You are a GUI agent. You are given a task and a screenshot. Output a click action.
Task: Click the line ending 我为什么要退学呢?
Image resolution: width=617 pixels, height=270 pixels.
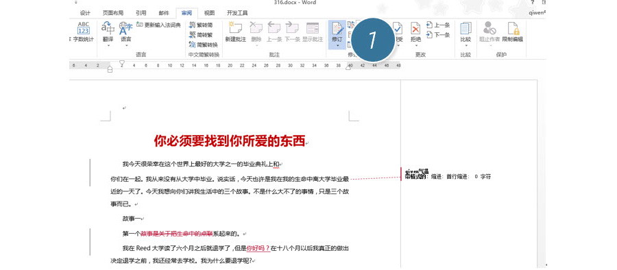[x=183, y=261]
